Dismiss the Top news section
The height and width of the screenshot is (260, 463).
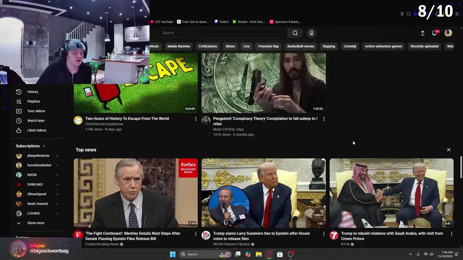[449, 150]
